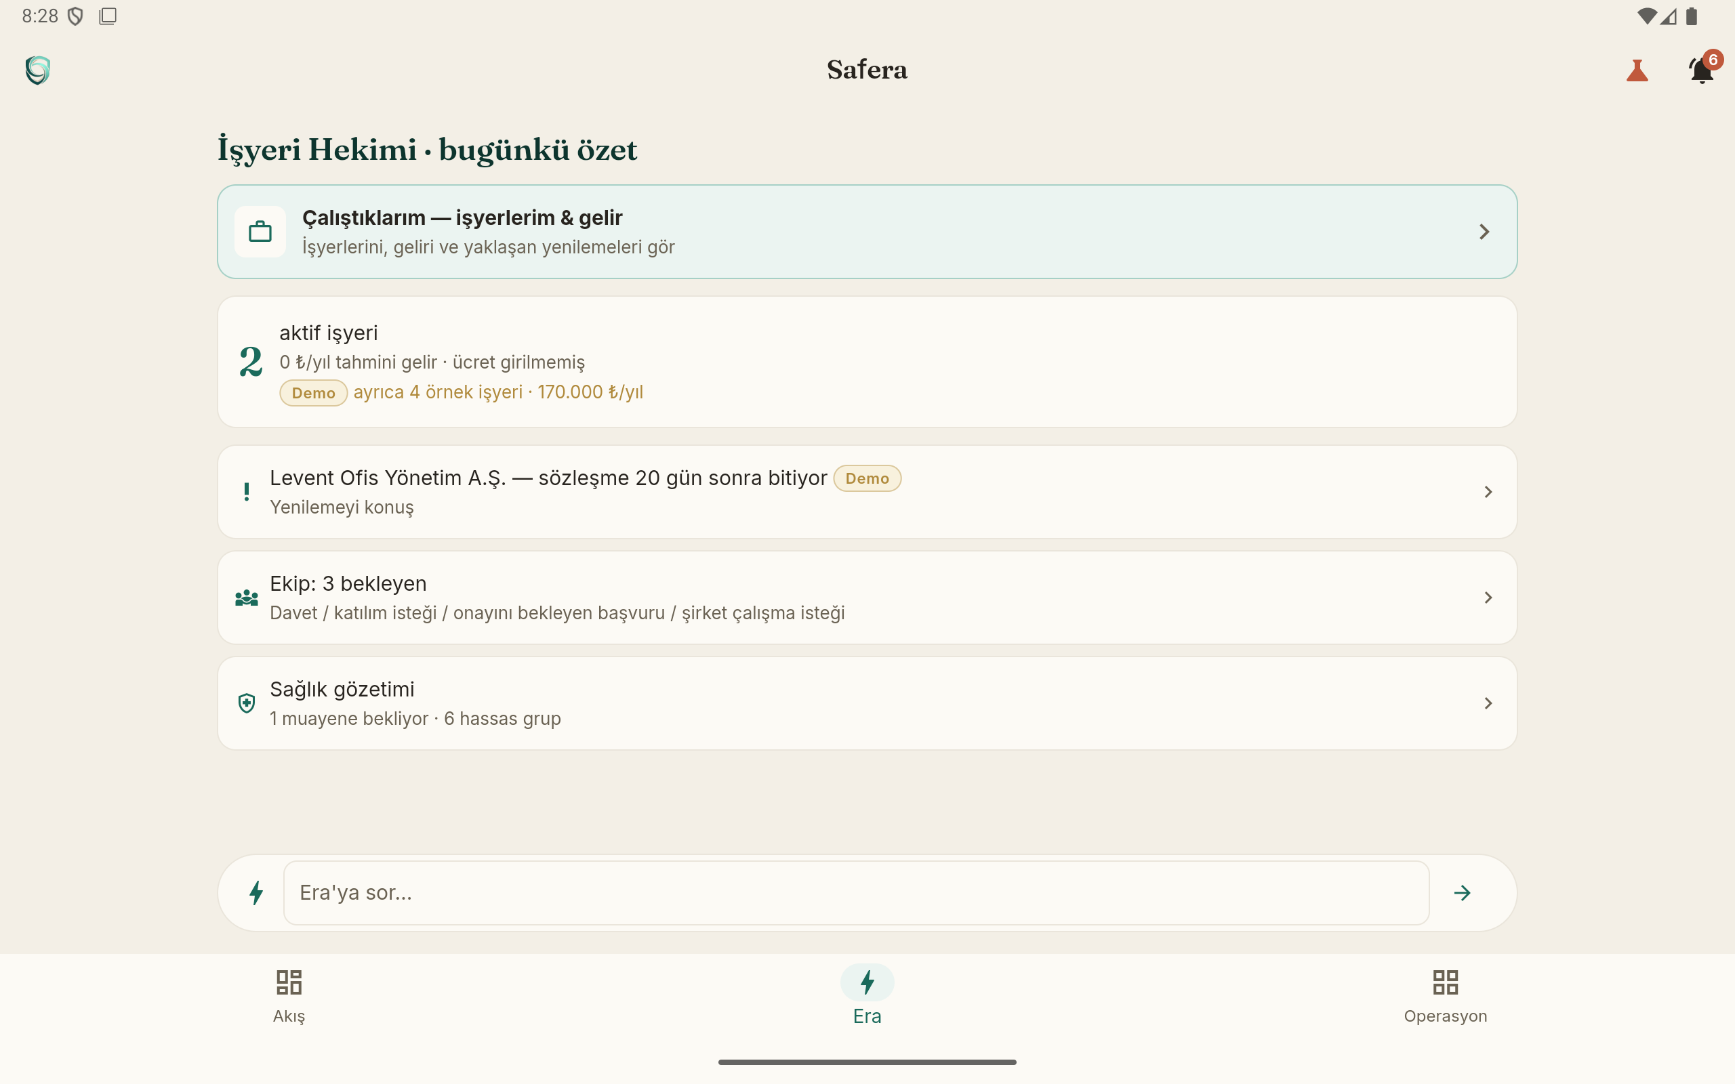
Task: Send the Era question with arrow icon
Action: point(1462,892)
